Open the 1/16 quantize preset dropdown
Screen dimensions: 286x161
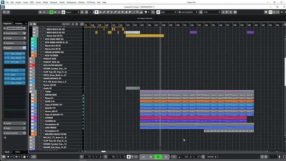[212, 12]
